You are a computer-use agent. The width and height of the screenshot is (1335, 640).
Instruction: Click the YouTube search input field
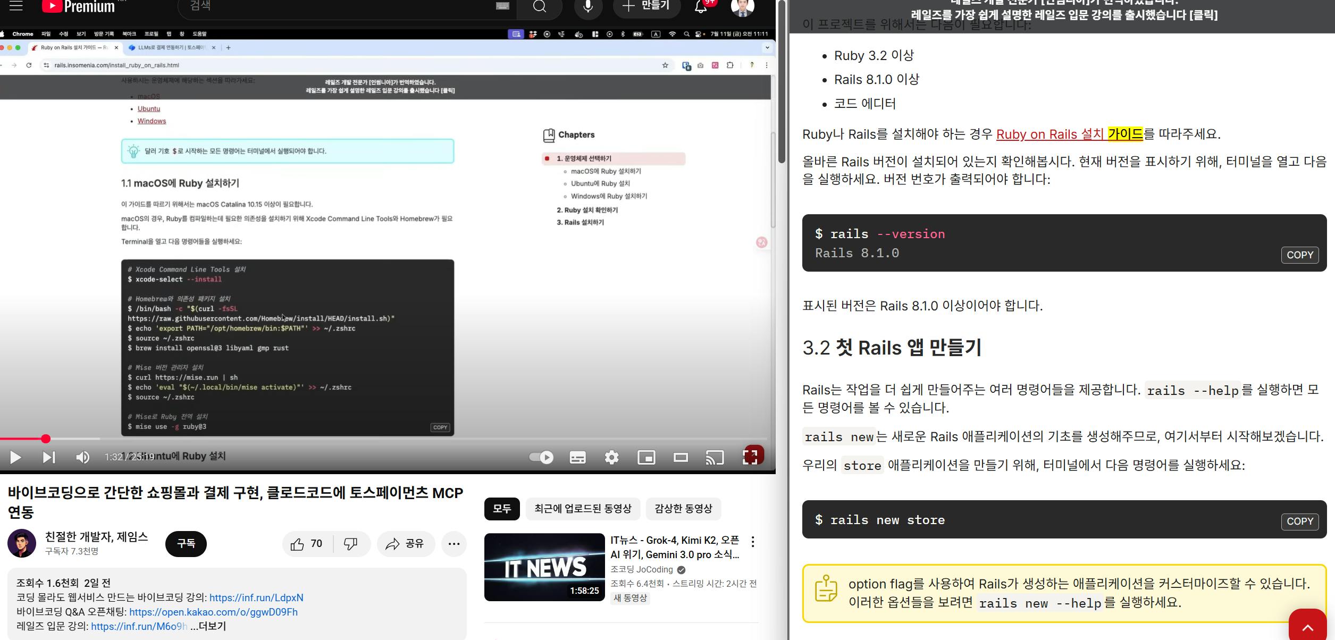point(340,6)
